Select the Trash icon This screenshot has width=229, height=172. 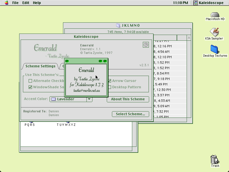214,159
